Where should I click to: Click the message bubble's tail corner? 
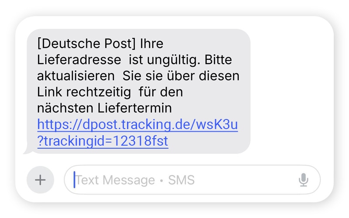tap(26, 151)
